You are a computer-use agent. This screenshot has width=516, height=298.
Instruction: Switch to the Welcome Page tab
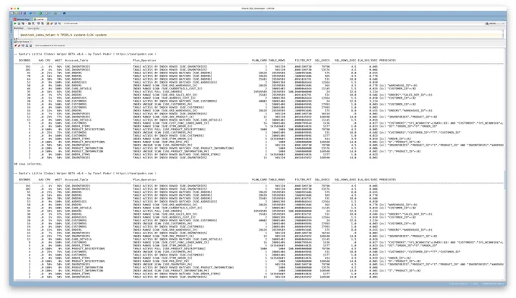21,20
